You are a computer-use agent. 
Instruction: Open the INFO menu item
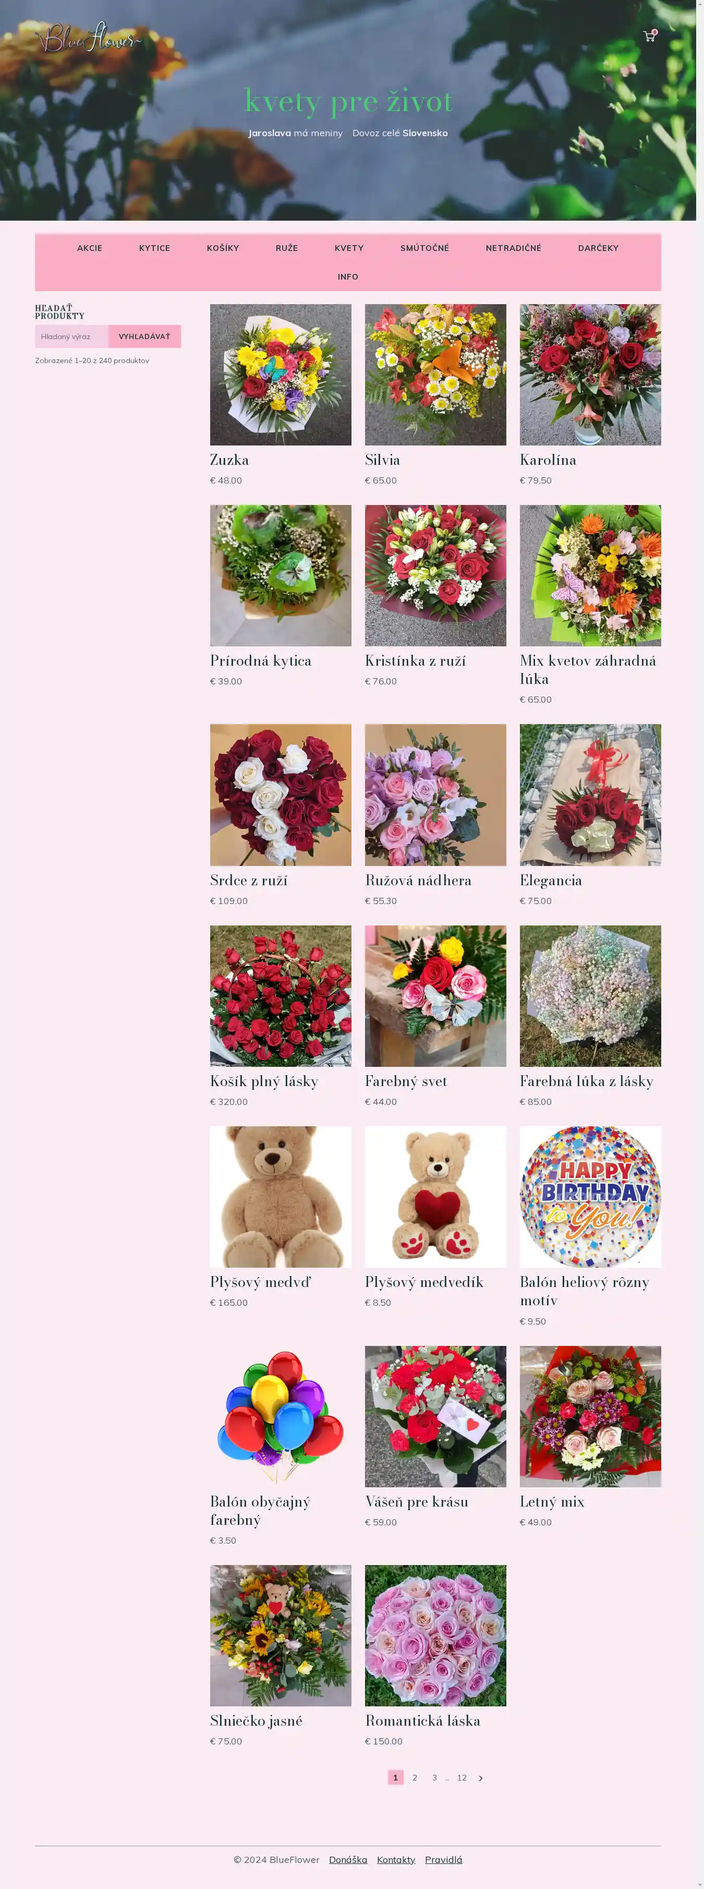point(348,277)
